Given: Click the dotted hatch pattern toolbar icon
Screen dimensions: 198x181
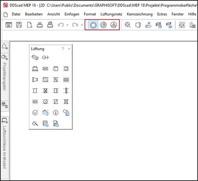Looking at the screenshot, I should pyautogui.click(x=182, y=25).
